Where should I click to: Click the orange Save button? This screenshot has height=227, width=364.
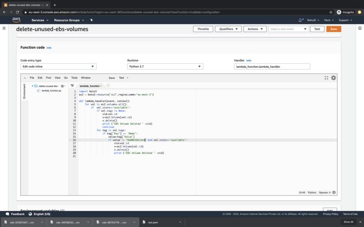[333, 29]
